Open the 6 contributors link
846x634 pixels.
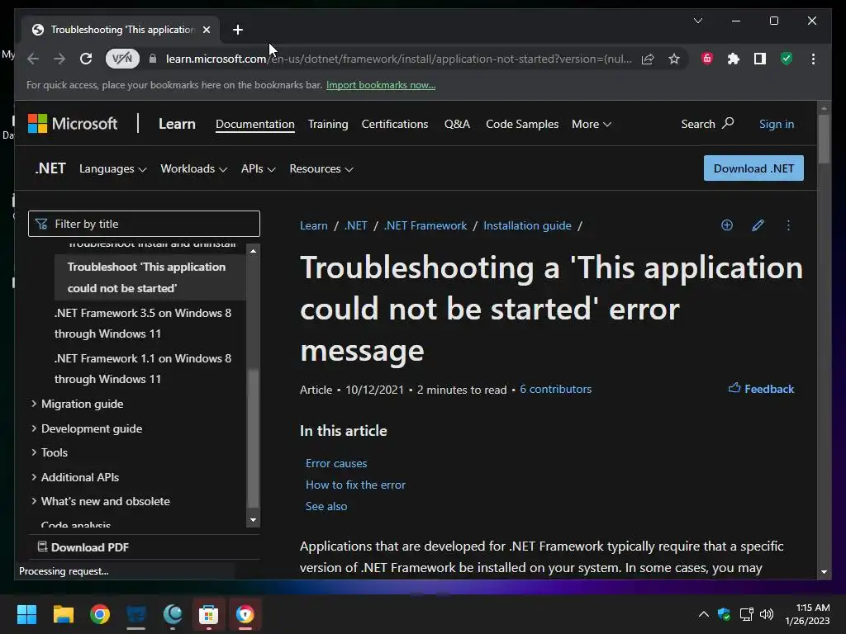click(556, 390)
